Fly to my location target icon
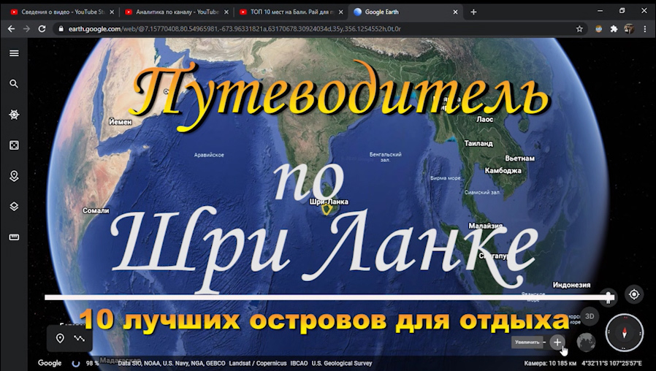Screen dimensions: 656x371 pos(634,294)
